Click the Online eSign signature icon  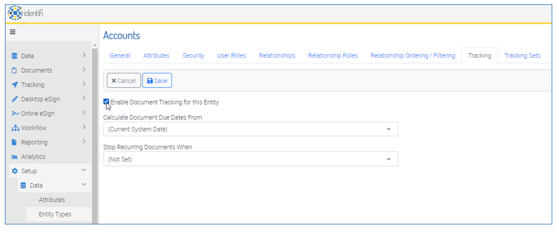[x=14, y=113]
